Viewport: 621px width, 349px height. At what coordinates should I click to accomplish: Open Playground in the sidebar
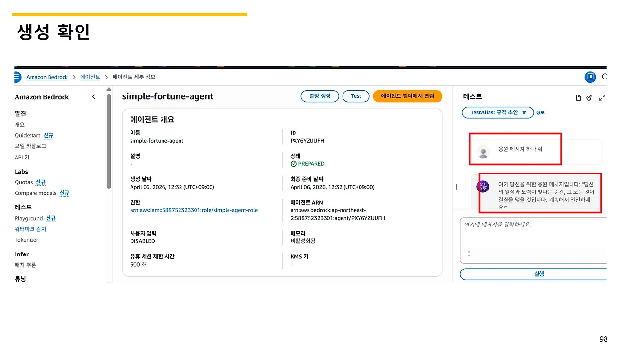pyautogui.click(x=29, y=218)
